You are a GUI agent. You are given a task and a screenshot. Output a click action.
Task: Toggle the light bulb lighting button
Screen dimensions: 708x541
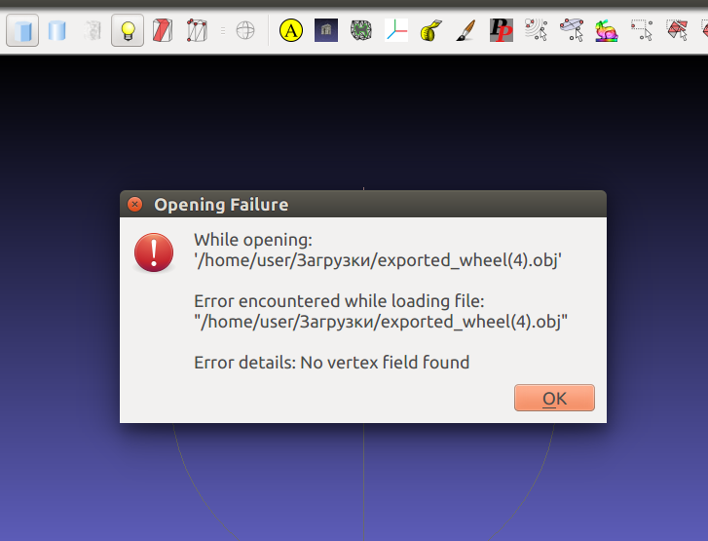128,31
